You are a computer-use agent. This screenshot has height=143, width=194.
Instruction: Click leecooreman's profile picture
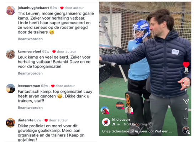tap(11, 88)
